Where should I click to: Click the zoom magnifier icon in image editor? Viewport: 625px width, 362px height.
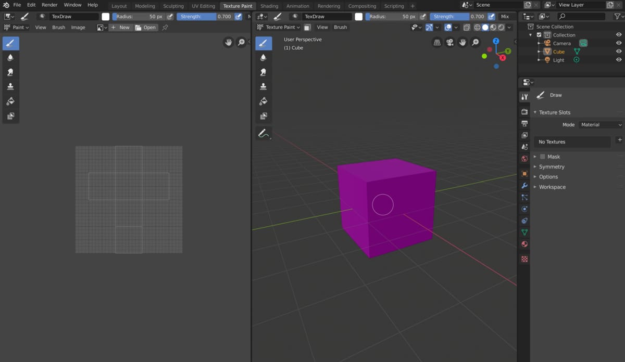(241, 43)
